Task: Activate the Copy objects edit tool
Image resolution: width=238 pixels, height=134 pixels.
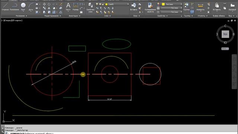Action: click(44, 8)
